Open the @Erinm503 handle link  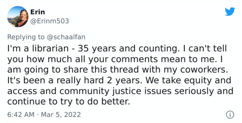click(x=49, y=21)
